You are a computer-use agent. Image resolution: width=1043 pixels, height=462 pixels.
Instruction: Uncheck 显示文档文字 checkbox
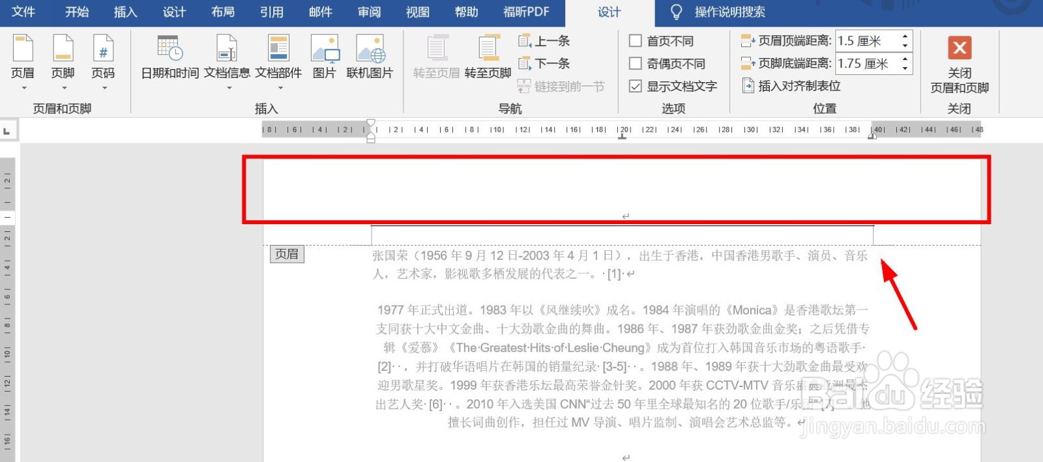(x=636, y=86)
